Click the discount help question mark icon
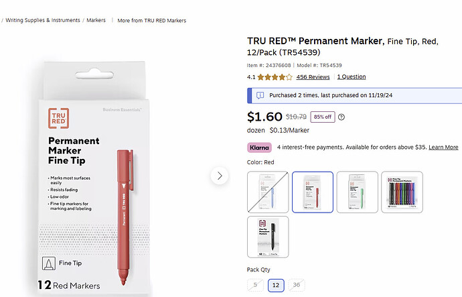 341,117
